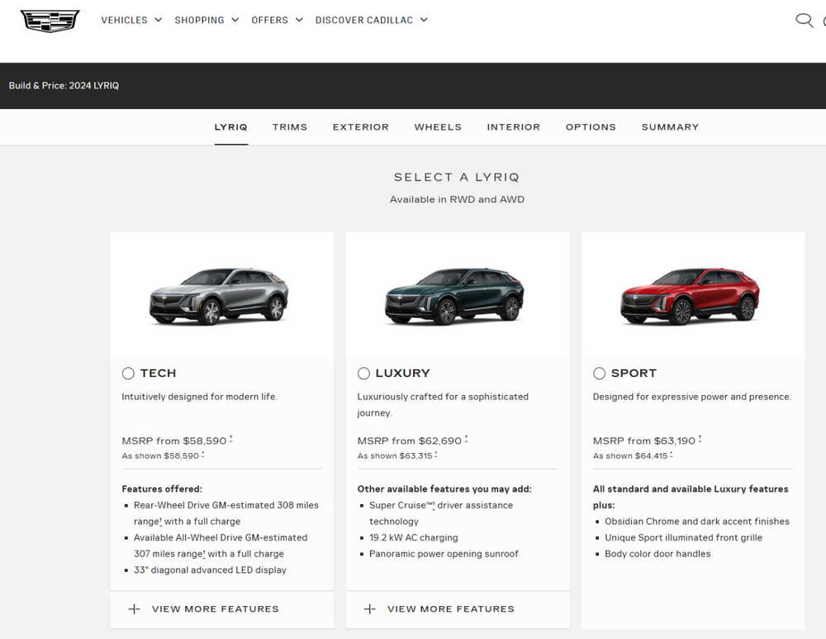Click the silver Tech LYRIQ car image
The image size is (826, 639).
coord(220,297)
